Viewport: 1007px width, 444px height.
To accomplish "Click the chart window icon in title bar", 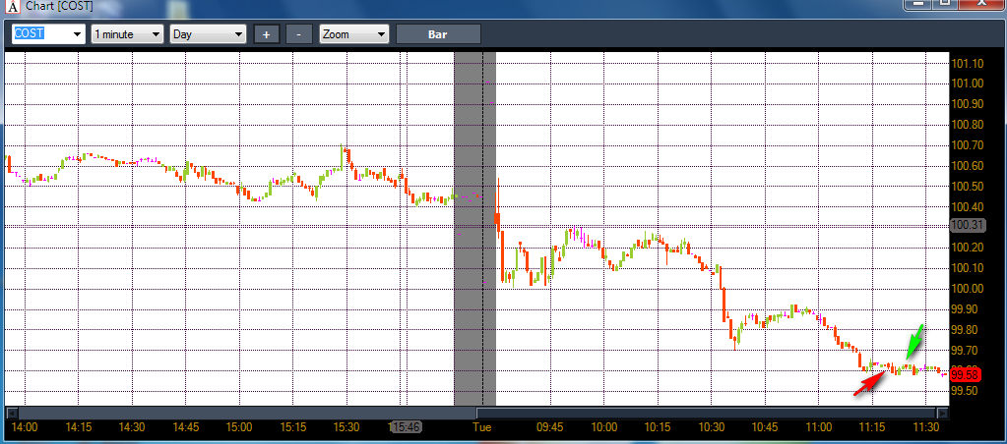I will (x=13, y=7).
